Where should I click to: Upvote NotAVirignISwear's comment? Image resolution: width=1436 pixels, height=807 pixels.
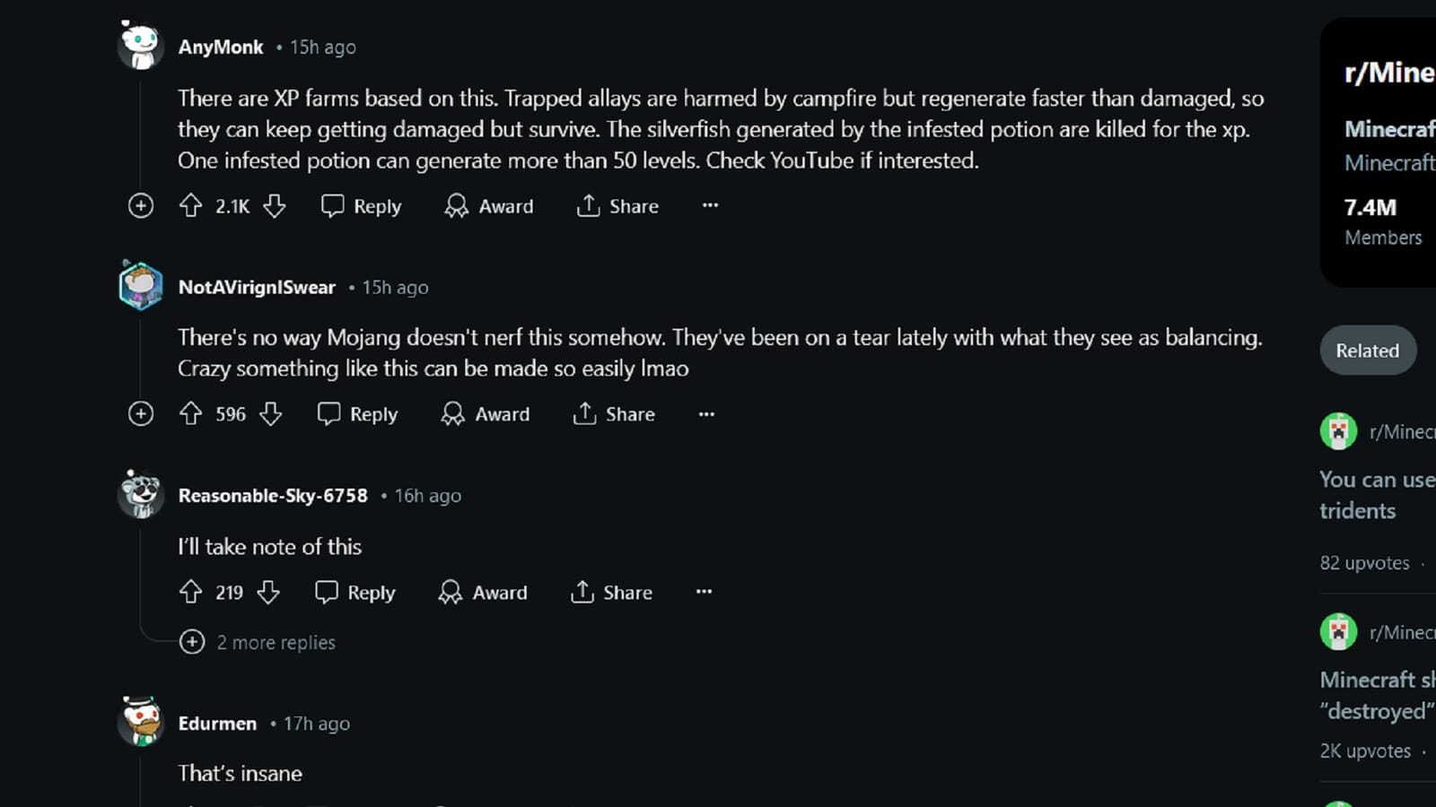click(190, 413)
